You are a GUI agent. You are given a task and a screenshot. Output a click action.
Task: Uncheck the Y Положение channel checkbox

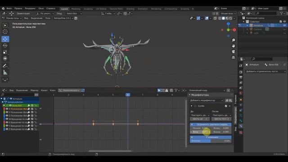pos(32,112)
